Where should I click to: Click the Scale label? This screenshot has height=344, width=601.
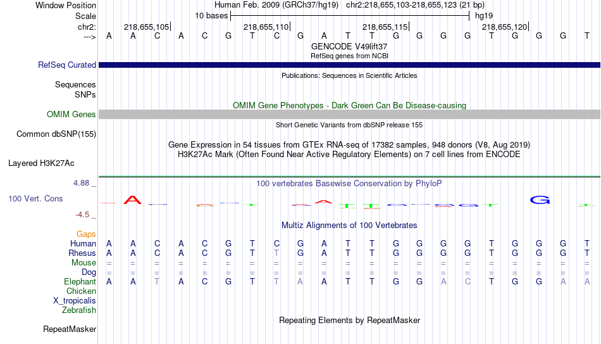(85, 16)
